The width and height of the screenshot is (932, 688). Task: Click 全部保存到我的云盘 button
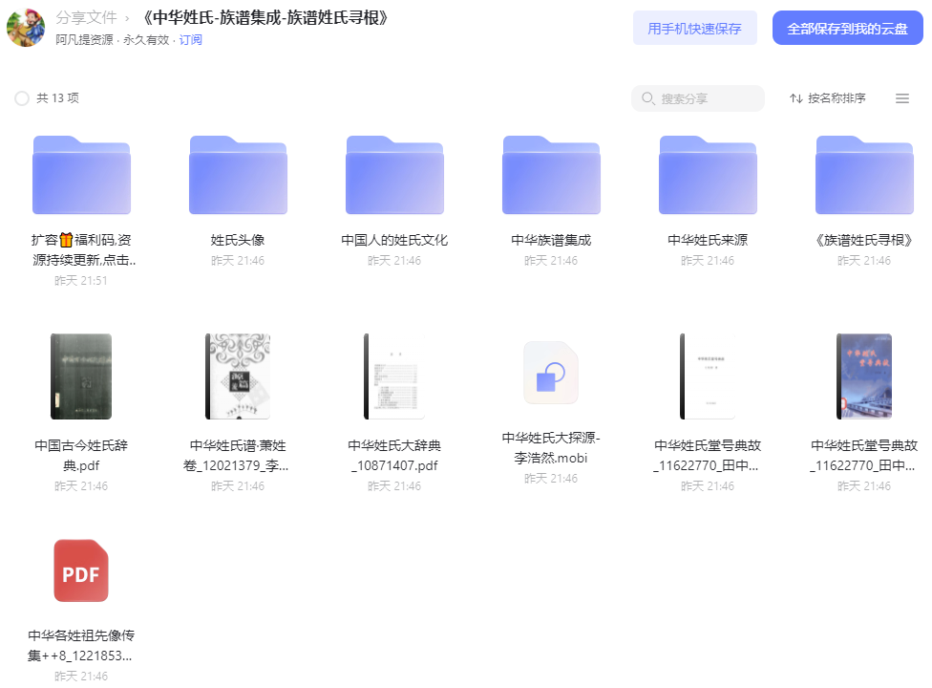pos(848,28)
